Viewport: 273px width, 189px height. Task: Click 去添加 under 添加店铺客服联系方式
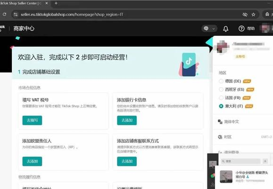tap(127, 161)
